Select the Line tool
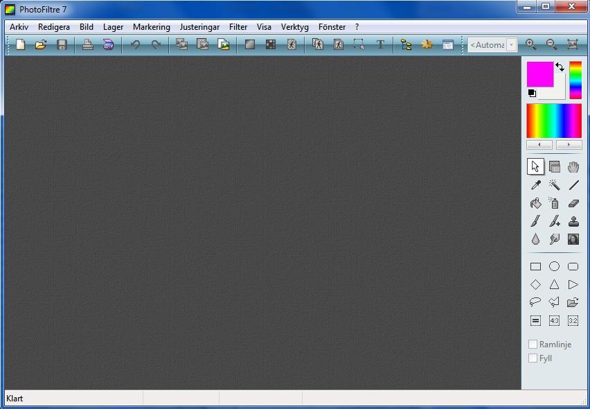Image resolution: width=590 pixels, height=409 pixels. pyautogui.click(x=573, y=185)
